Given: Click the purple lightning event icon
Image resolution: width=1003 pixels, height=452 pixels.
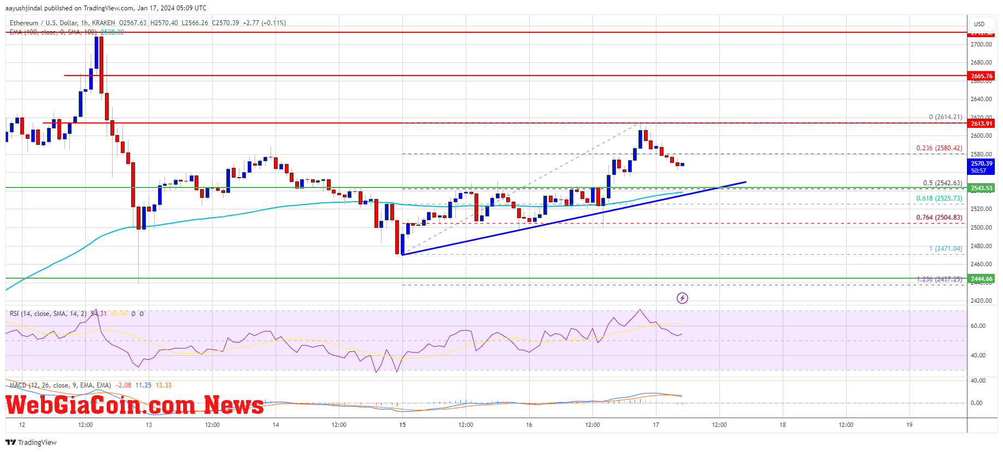Looking at the screenshot, I should coord(682,298).
